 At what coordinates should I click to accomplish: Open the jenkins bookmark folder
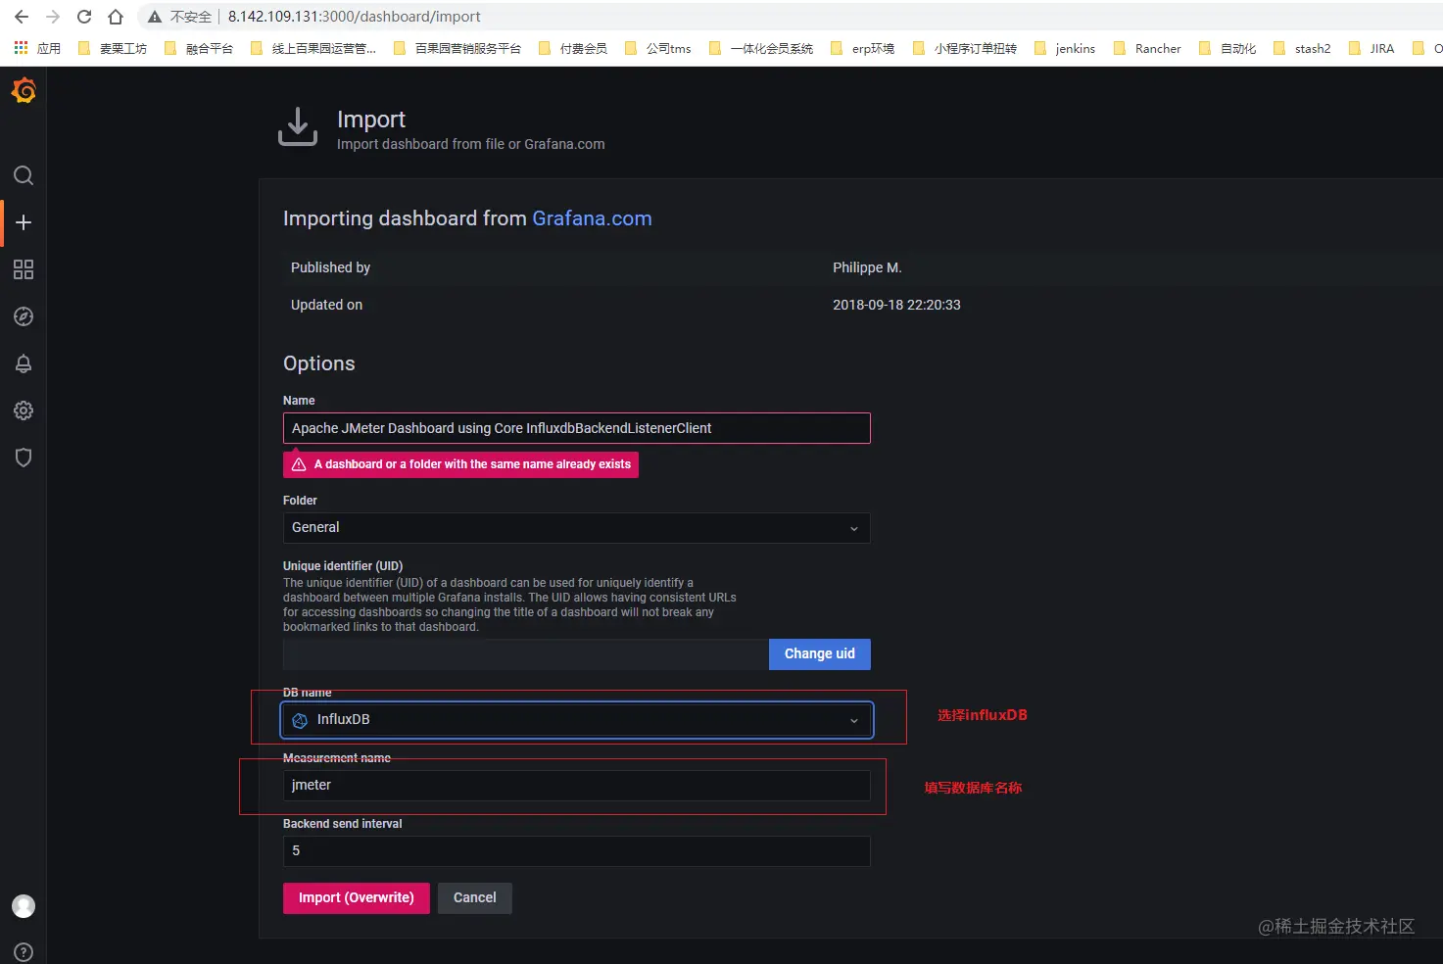(1065, 48)
